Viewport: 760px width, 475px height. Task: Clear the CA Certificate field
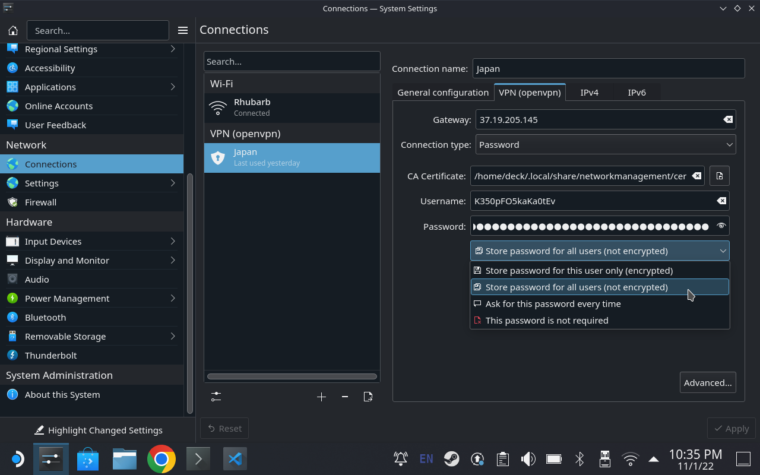coord(696,176)
